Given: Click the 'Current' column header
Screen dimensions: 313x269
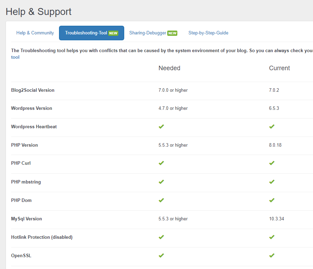Looking at the screenshot, I should point(279,68).
